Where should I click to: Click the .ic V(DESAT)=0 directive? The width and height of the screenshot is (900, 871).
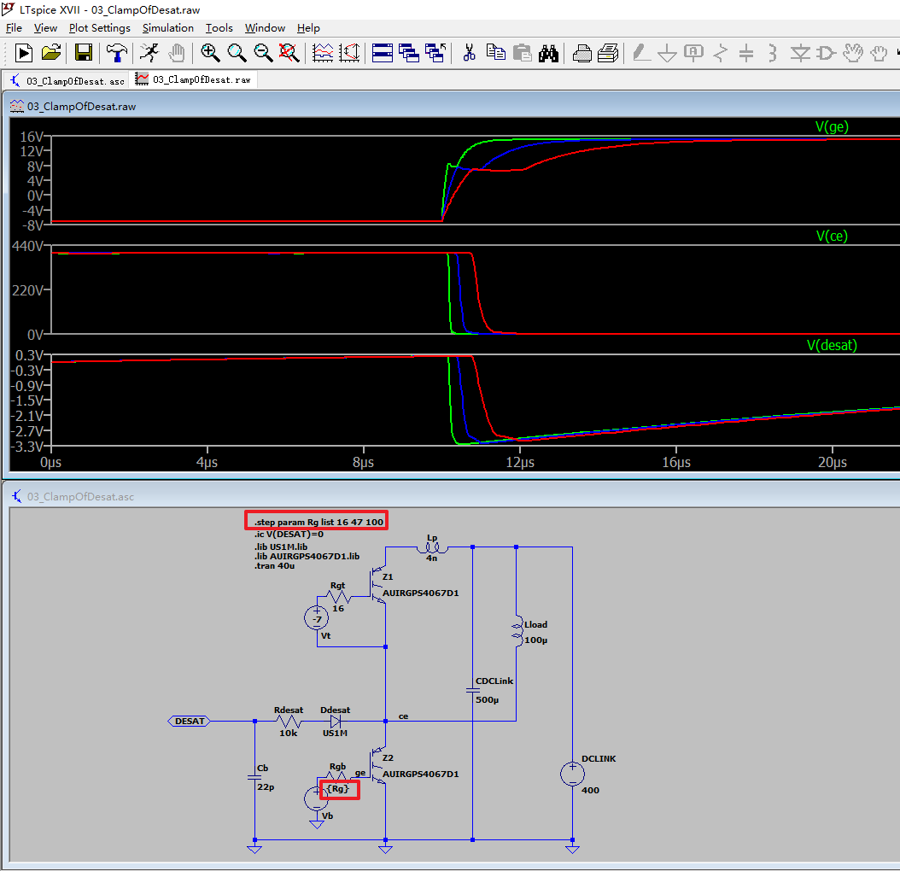click(x=289, y=534)
